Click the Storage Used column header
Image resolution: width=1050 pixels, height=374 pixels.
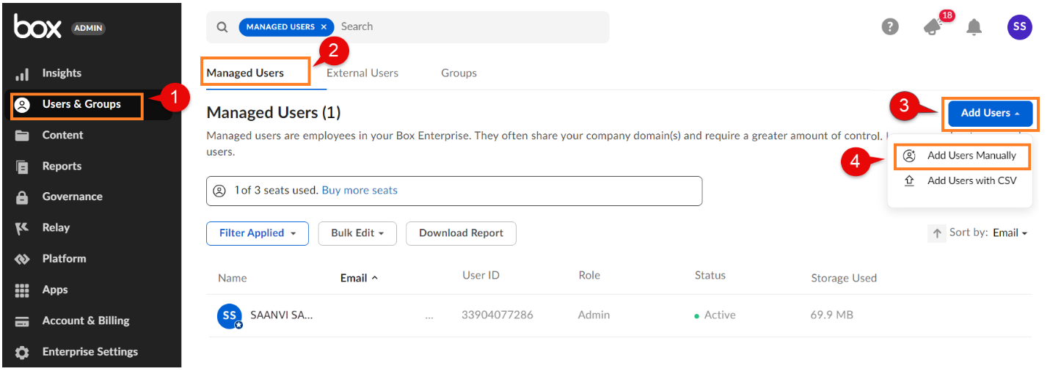coord(844,278)
